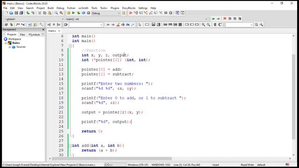Open the debugging windows icon
This screenshot has height=168, width=299.
pos(178,13)
